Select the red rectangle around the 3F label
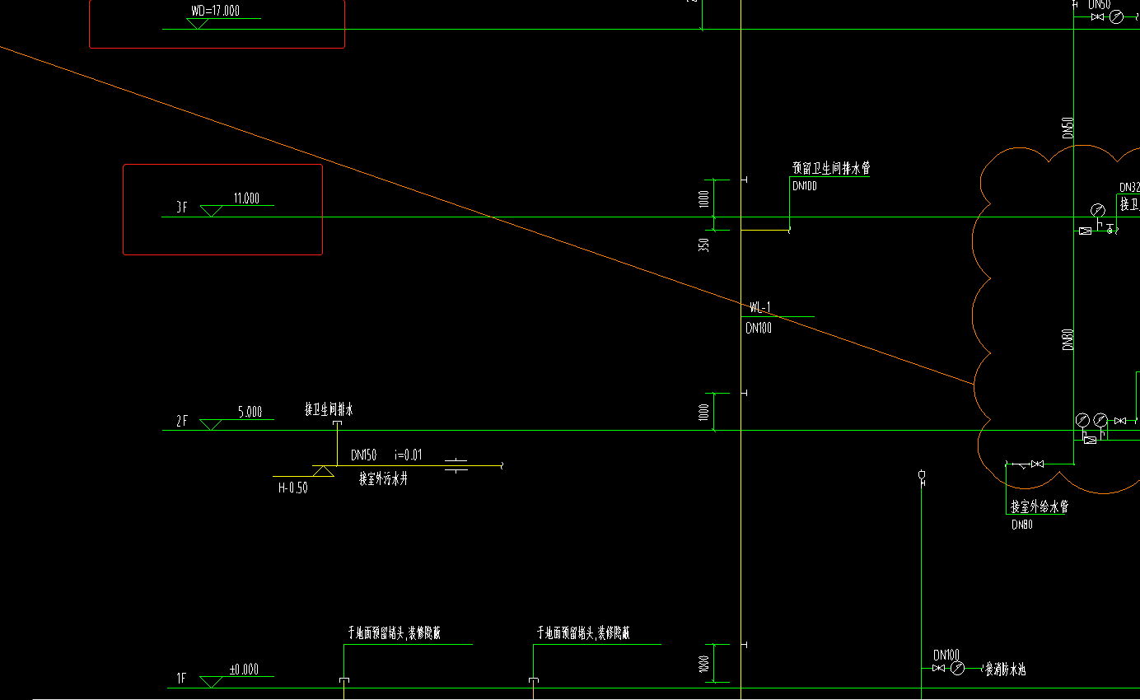Image resolution: width=1140 pixels, height=700 pixels. point(222,209)
